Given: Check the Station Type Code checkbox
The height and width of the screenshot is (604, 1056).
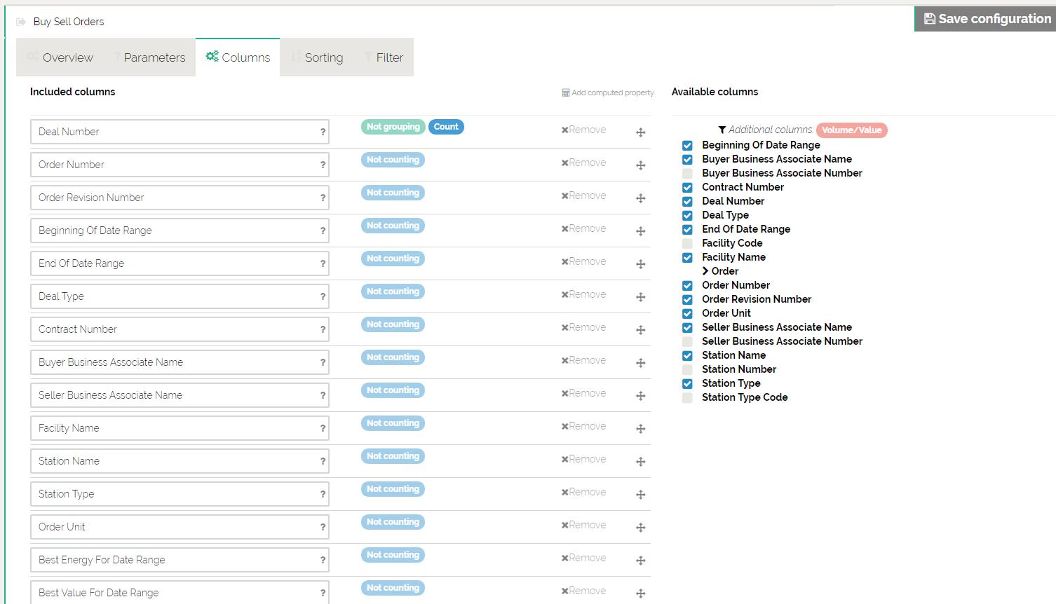Looking at the screenshot, I should pos(687,397).
